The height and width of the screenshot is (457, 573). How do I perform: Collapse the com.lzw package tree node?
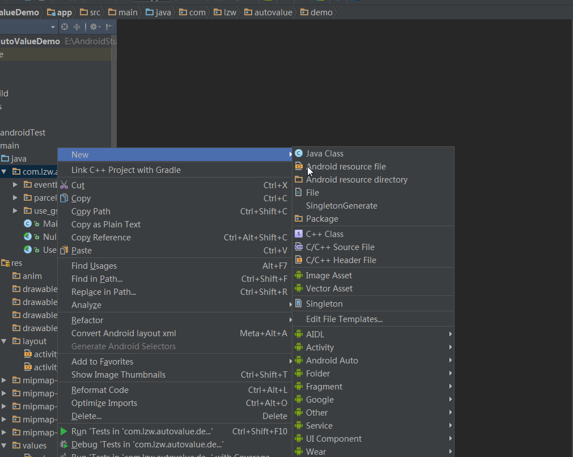coord(3,171)
